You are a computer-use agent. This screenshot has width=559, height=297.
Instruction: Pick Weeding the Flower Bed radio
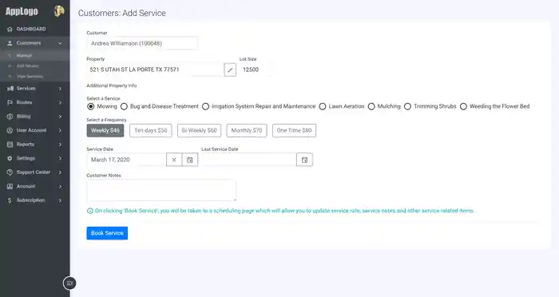pyautogui.click(x=463, y=106)
